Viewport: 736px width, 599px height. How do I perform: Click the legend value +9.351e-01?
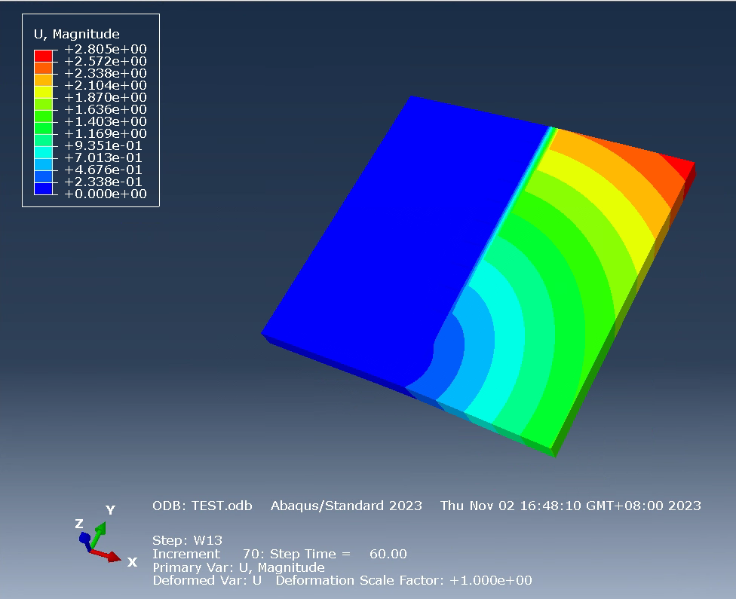[x=103, y=145]
